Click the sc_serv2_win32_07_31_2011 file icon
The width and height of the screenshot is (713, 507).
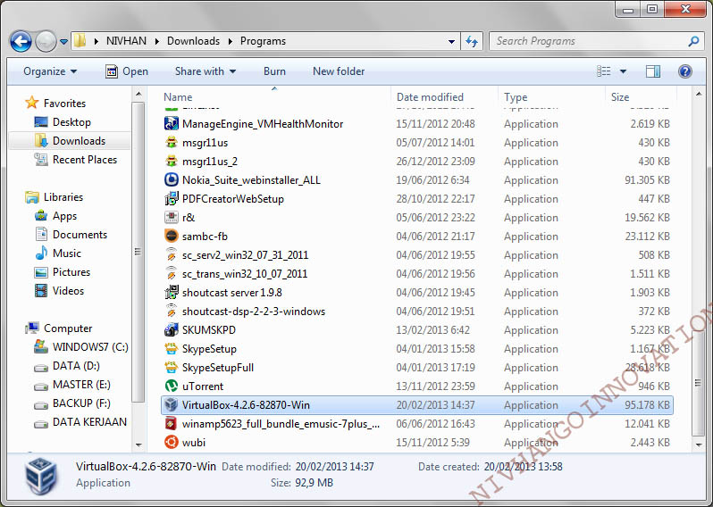tap(171, 255)
